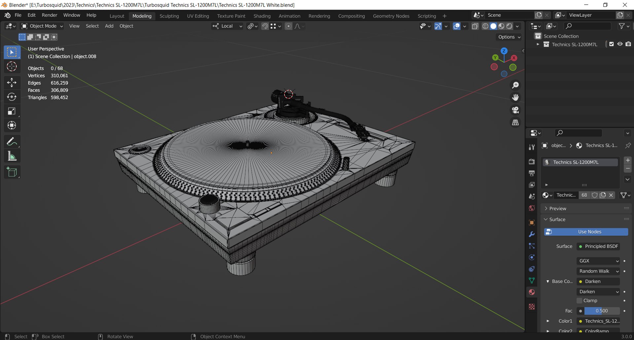Click the Fac 0.500 slider
Image resolution: width=634 pixels, height=340 pixels.
(x=602, y=311)
